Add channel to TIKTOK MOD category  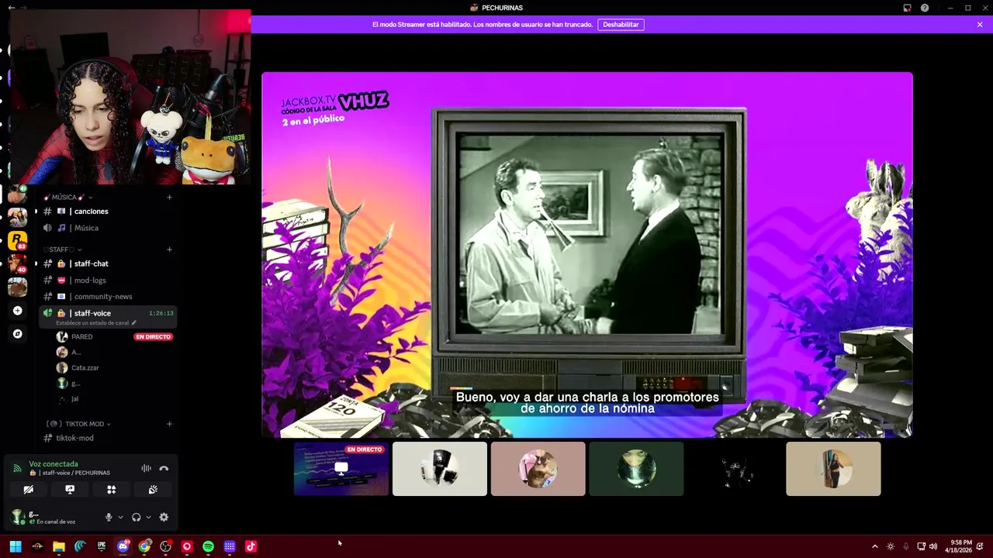point(169,424)
